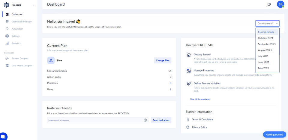
Task: Go to Automation section
Action: [17, 29]
